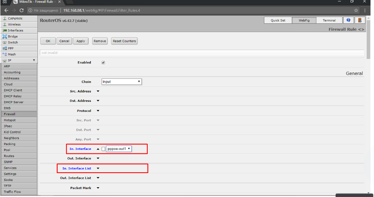Bookmark this page with star icon
This screenshot has height=197, width=374.
tap(356, 10)
